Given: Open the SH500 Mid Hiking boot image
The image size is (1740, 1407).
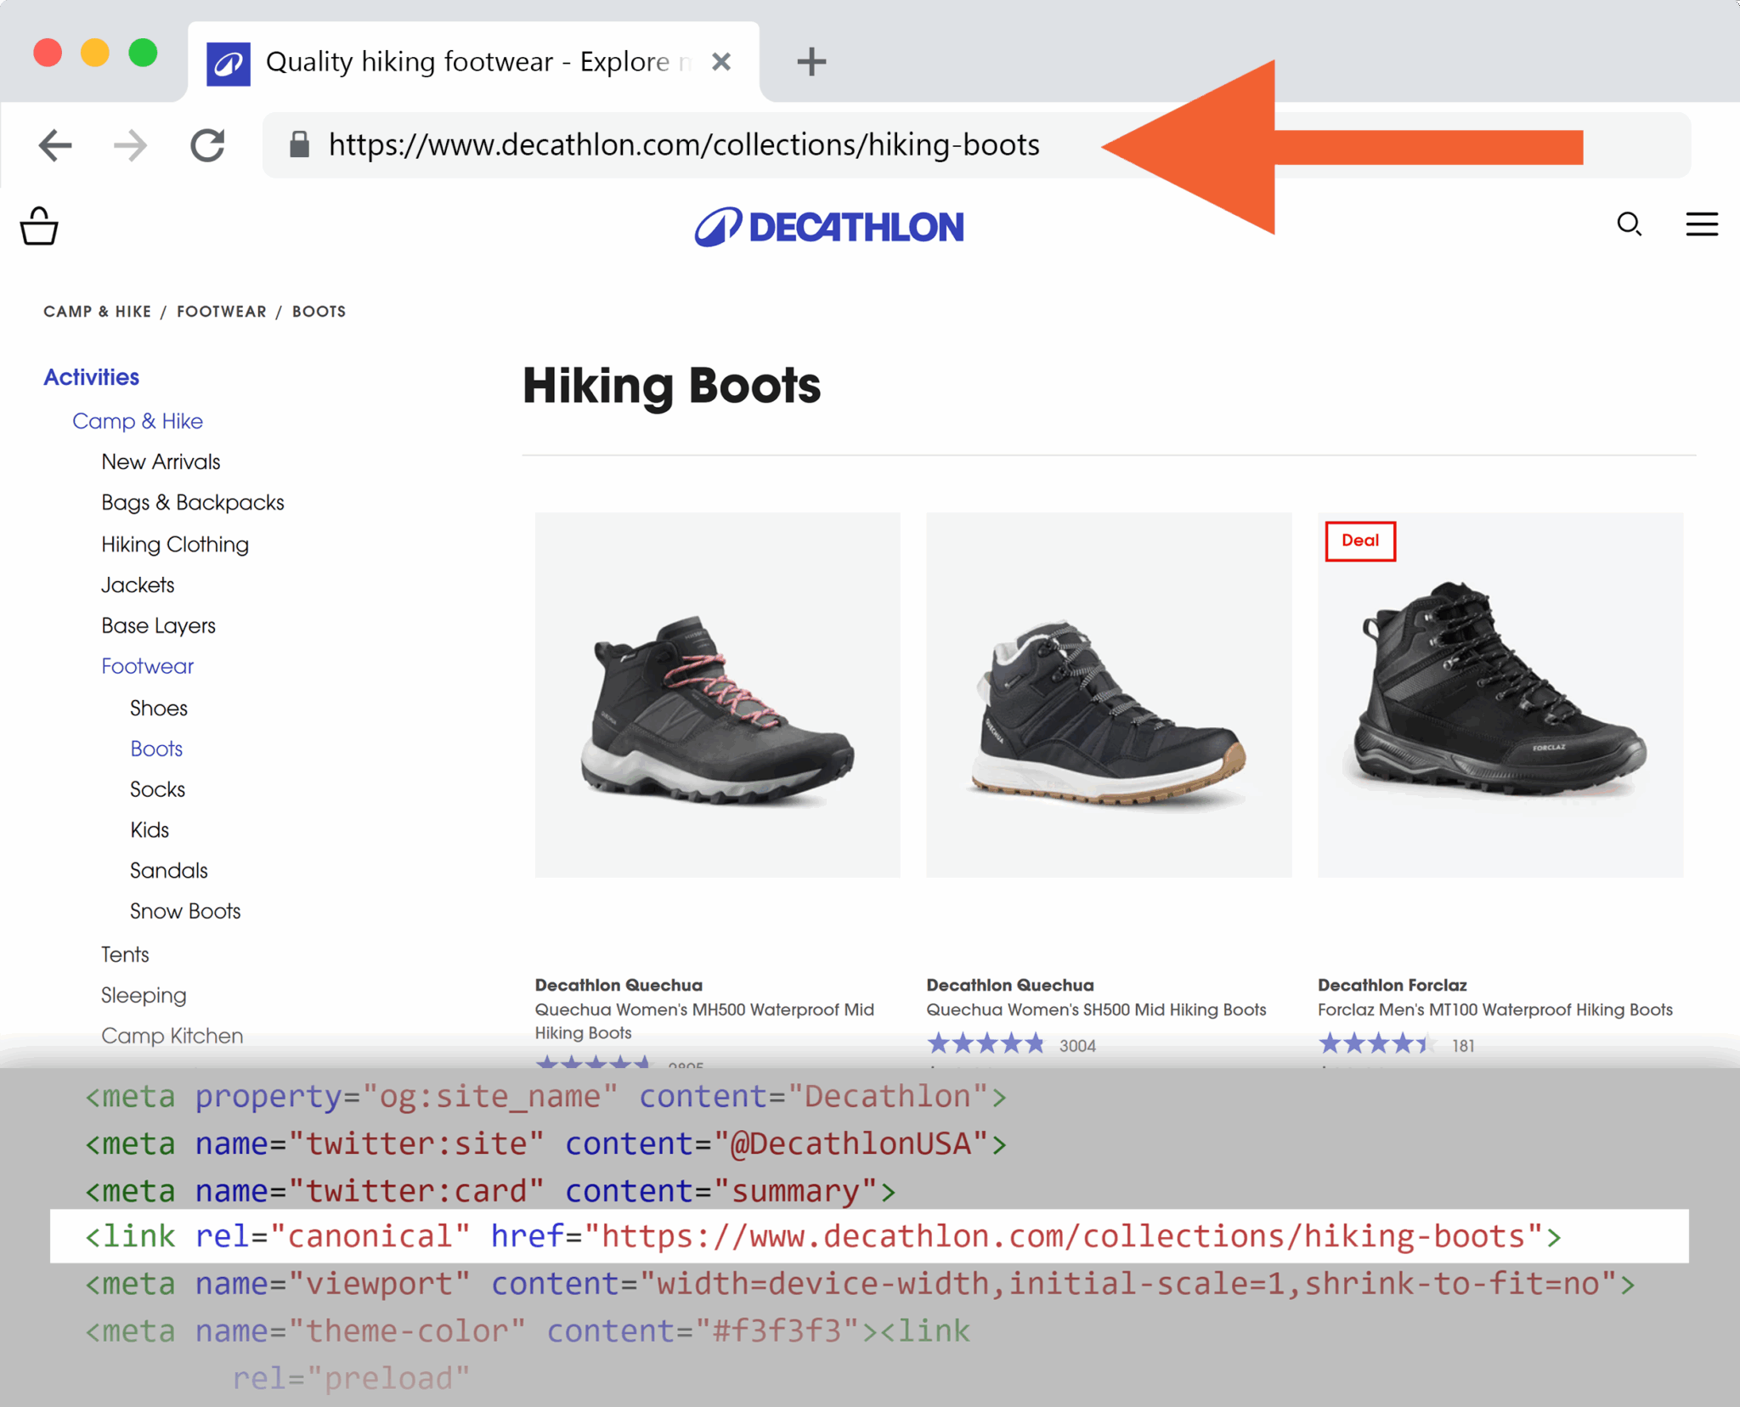Looking at the screenshot, I should [1109, 695].
